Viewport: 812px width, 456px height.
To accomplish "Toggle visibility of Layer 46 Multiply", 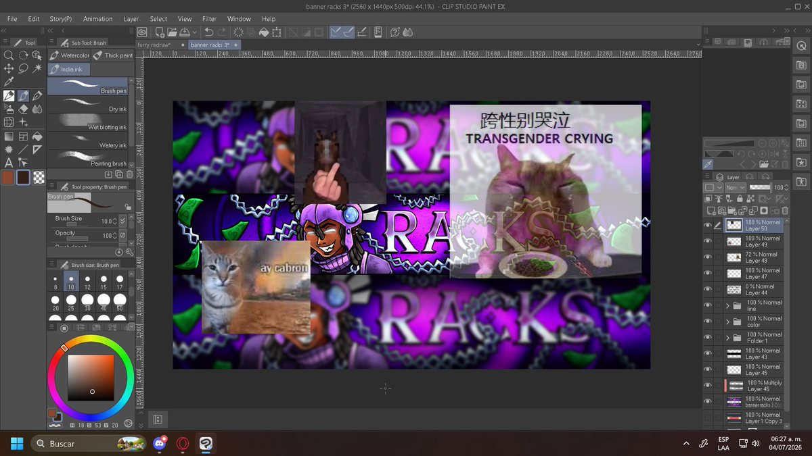I will pos(708,386).
